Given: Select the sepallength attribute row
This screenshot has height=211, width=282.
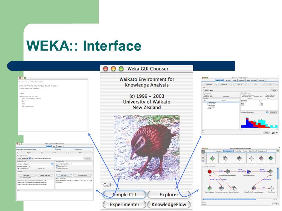Looking at the screenshot, I should [221, 103].
